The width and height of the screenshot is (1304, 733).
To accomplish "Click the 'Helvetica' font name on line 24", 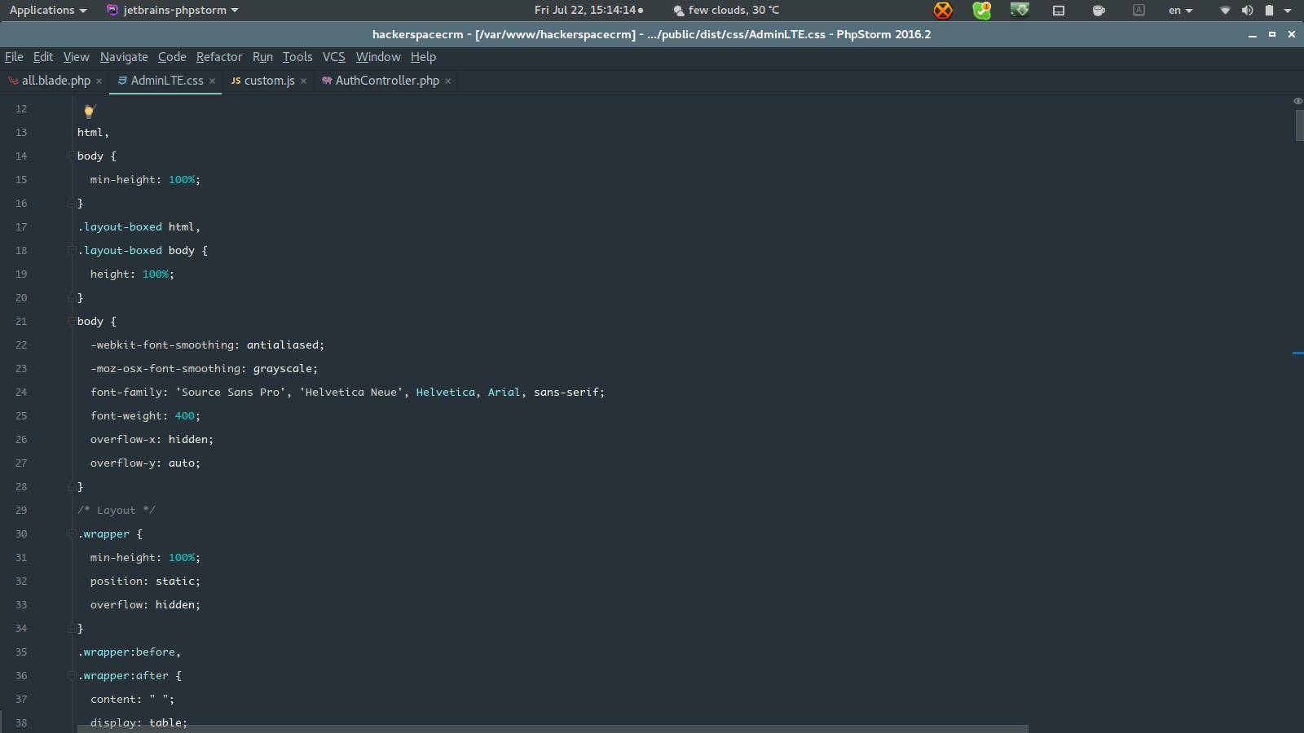I will coord(445,392).
